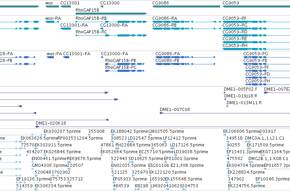Select EST DMG3A.1_1.L21.C1
The image size is (290, 191).
pos(265,138)
